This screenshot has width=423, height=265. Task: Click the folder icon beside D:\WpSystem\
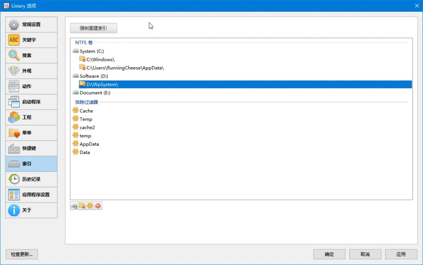[82, 84]
